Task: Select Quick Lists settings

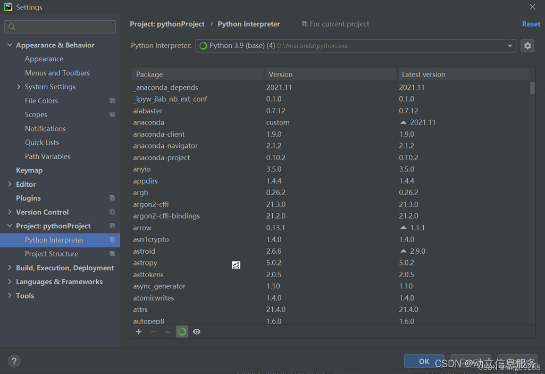Action: [41, 142]
